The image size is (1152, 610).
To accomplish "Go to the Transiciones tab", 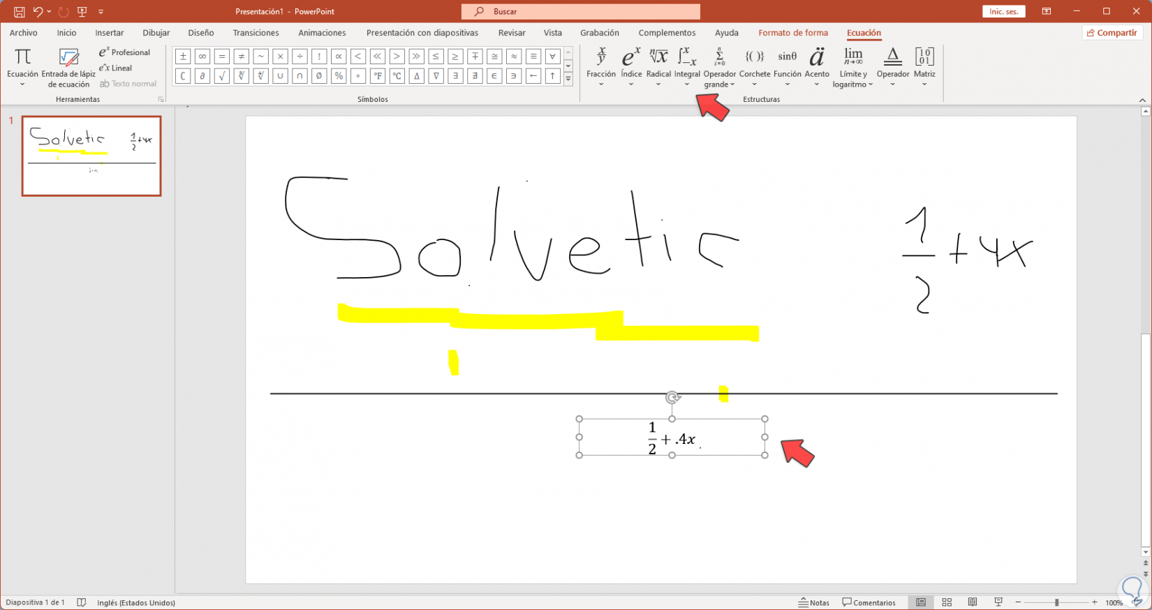I will (x=256, y=33).
